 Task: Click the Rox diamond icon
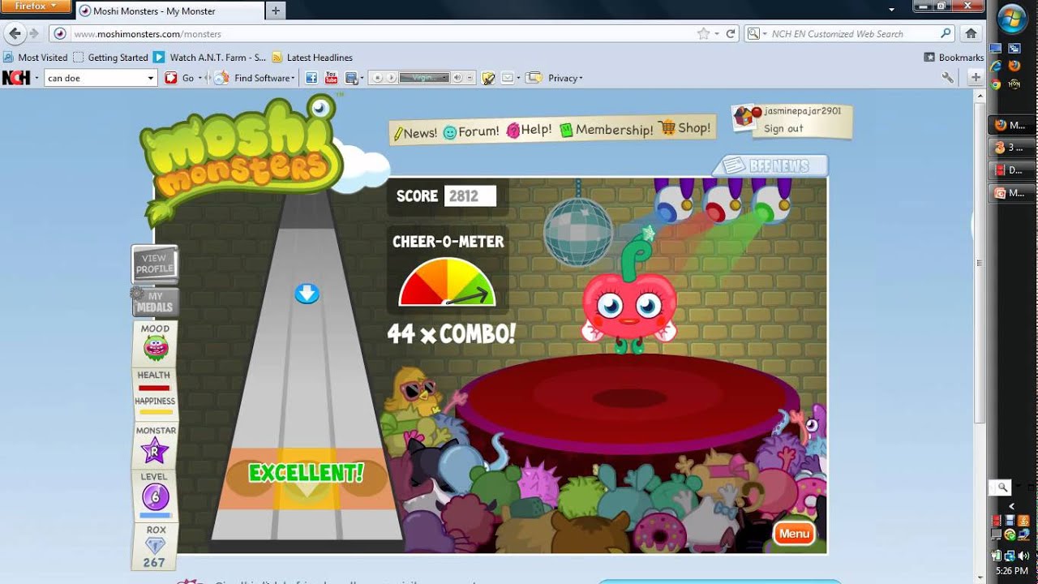pos(155,546)
